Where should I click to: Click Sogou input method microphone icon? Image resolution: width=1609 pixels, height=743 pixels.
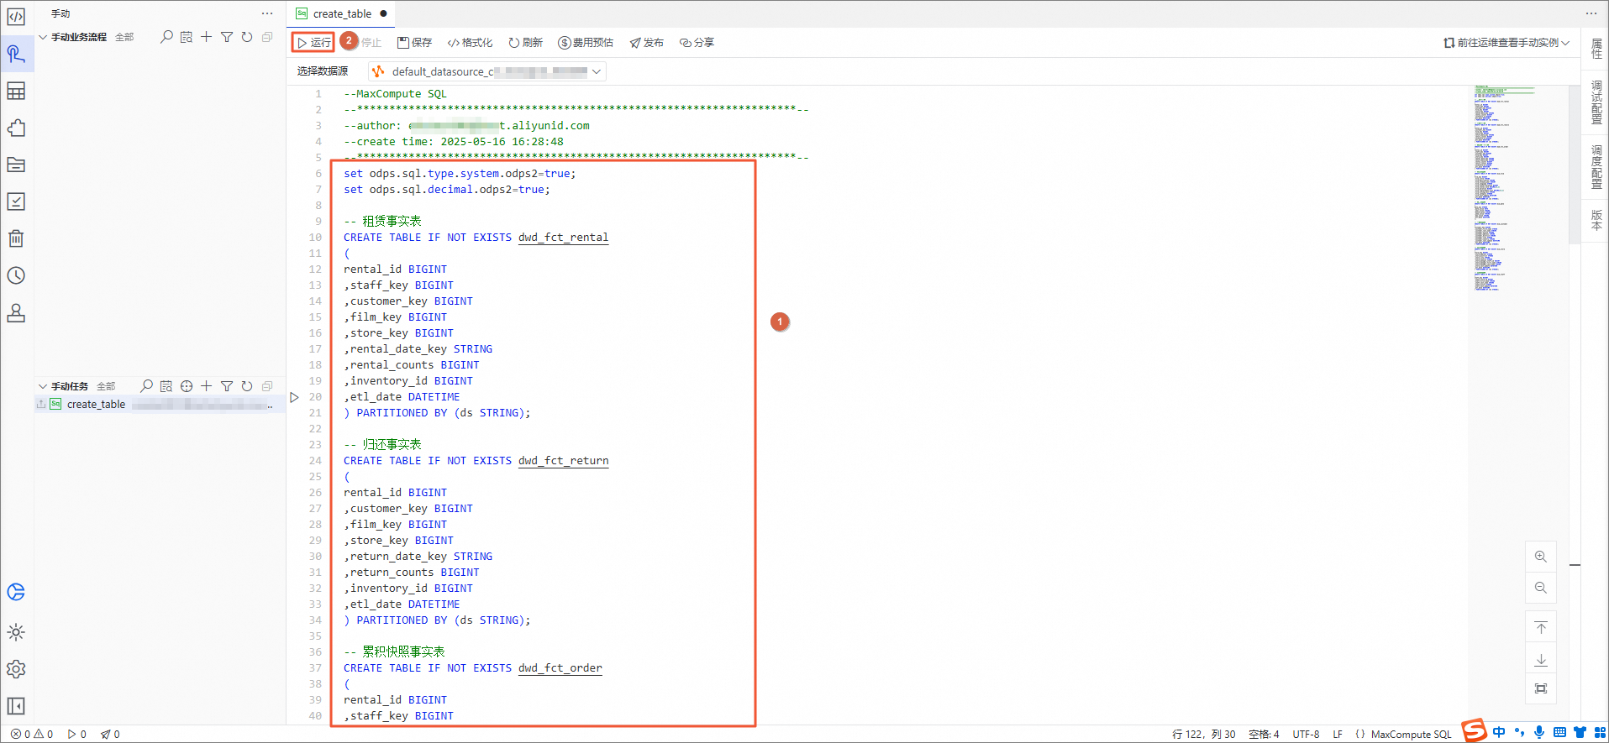click(1539, 732)
